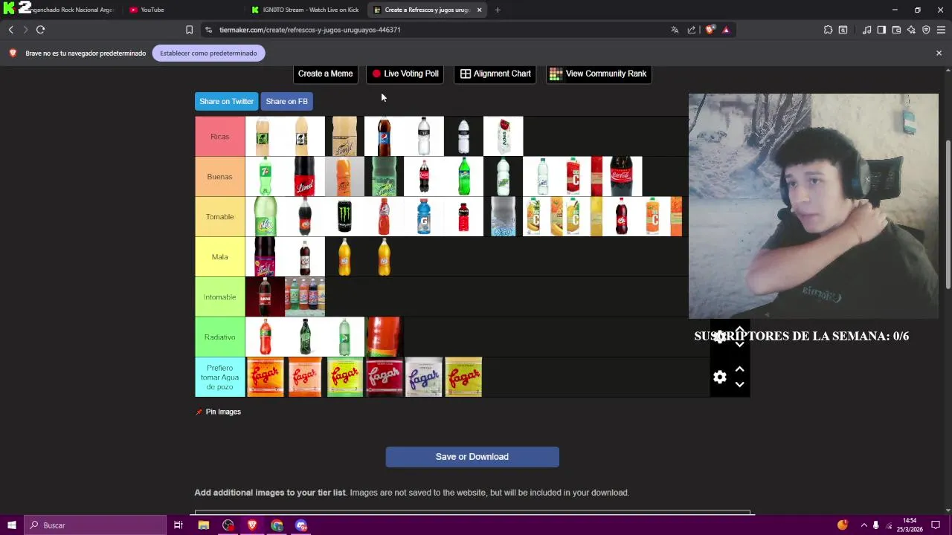This screenshot has height=535, width=952.
Task: Select the Monster Energy can in the Tomable row
Action: pos(344,217)
